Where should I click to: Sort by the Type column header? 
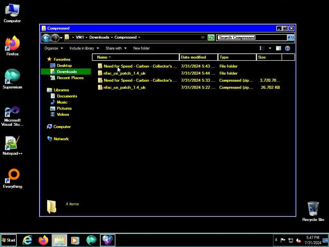coord(237,57)
